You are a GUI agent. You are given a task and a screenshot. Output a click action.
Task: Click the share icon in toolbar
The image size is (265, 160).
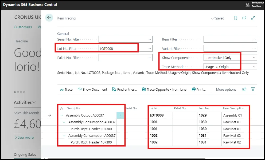pos(244,89)
